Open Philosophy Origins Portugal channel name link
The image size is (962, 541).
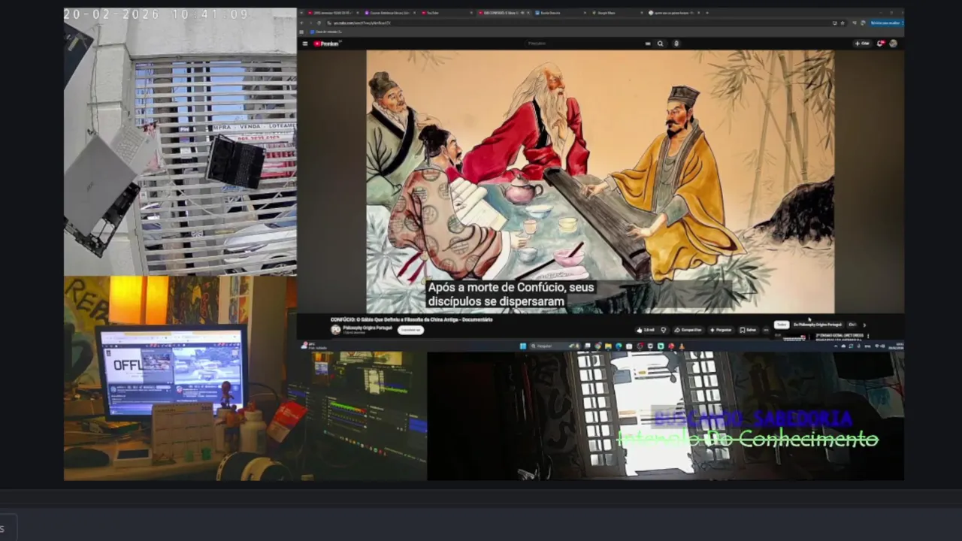(x=368, y=328)
